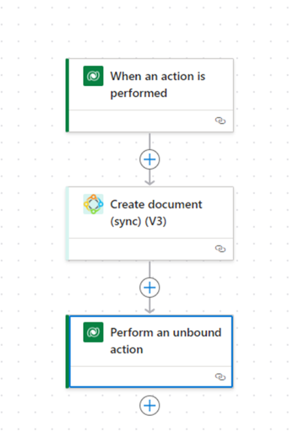The height and width of the screenshot is (434, 301).
Task: Click the colorful icon on the Create document card
Action: pyautogui.click(x=93, y=204)
